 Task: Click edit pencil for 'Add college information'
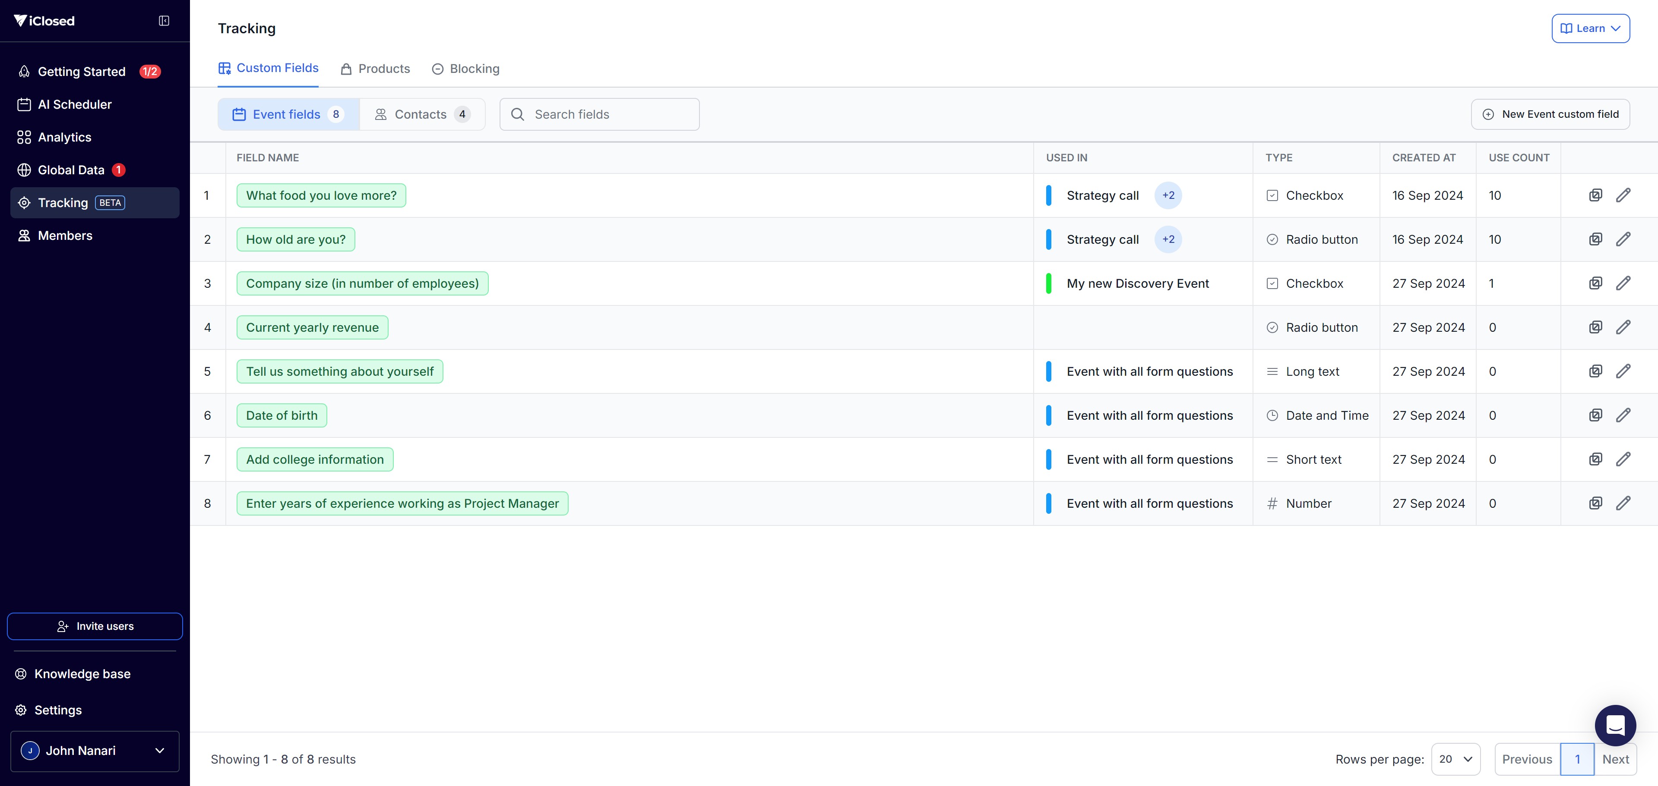1623,459
